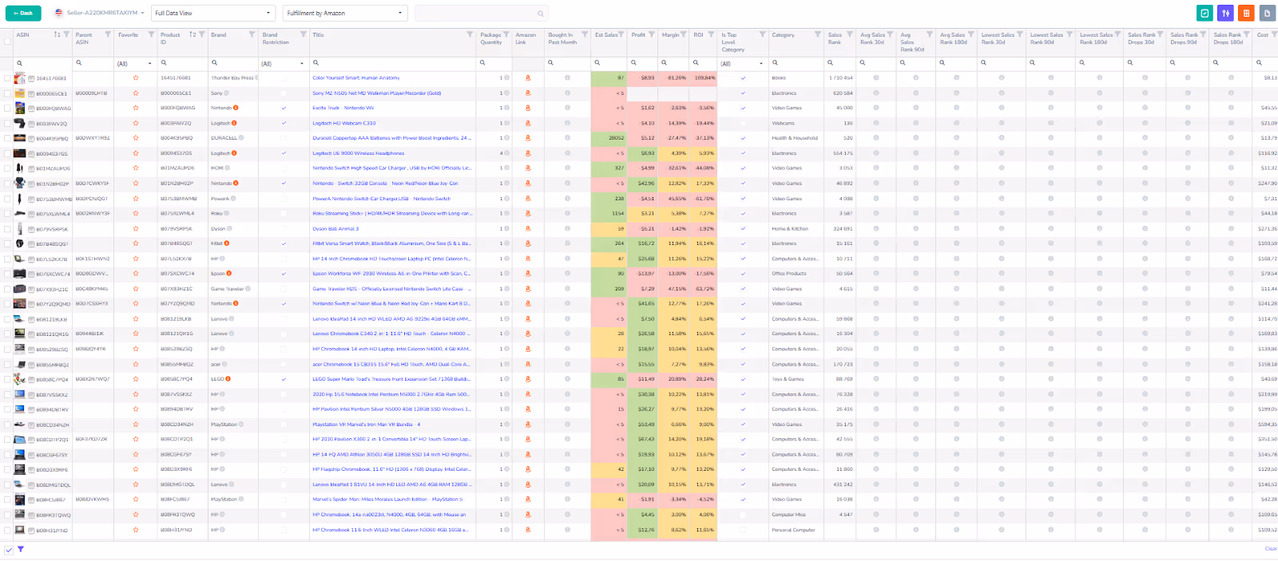The width and height of the screenshot is (1278, 561).
Task: Click orange brand warning icon next to LEGO
Action: (x=228, y=379)
